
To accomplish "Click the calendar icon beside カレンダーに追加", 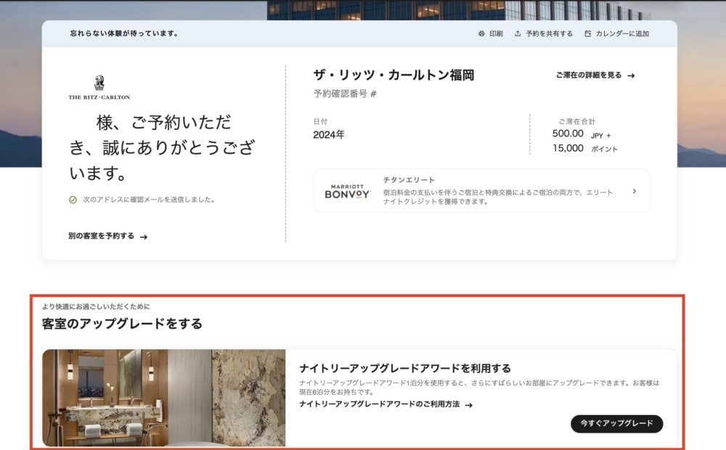I will click(x=587, y=34).
